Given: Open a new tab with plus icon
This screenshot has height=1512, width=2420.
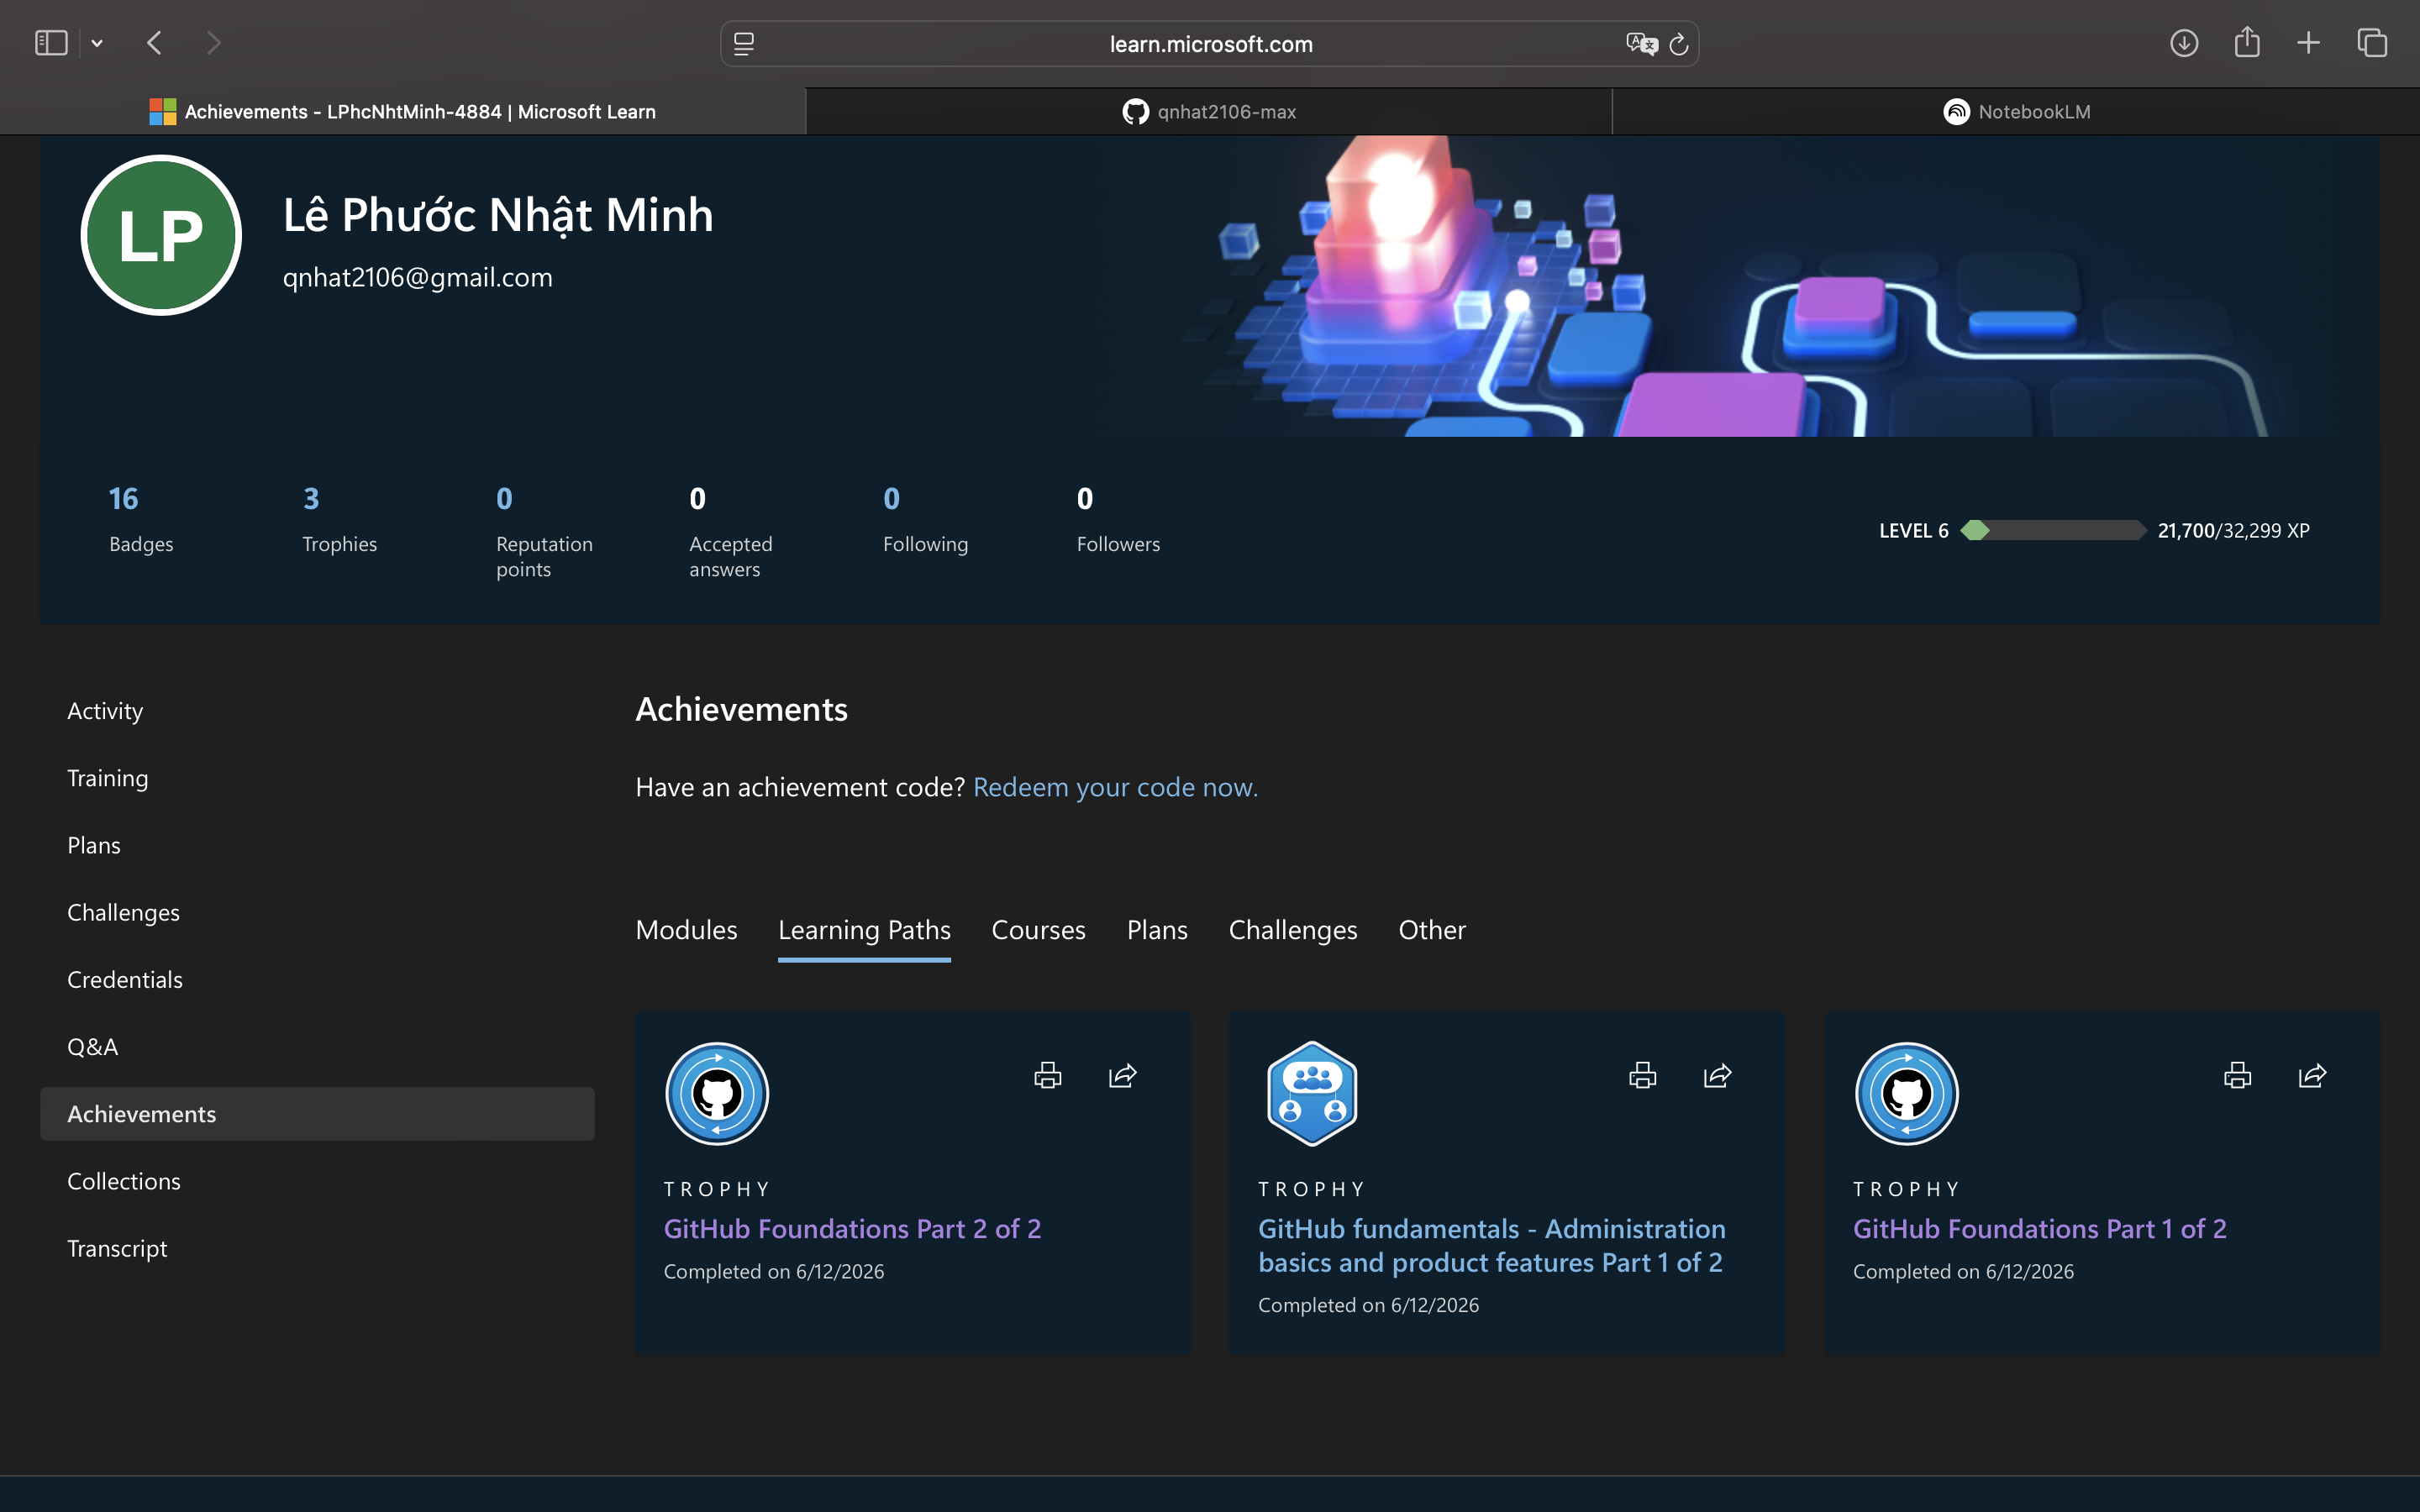Looking at the screenshot, I should coord(2308,43).
